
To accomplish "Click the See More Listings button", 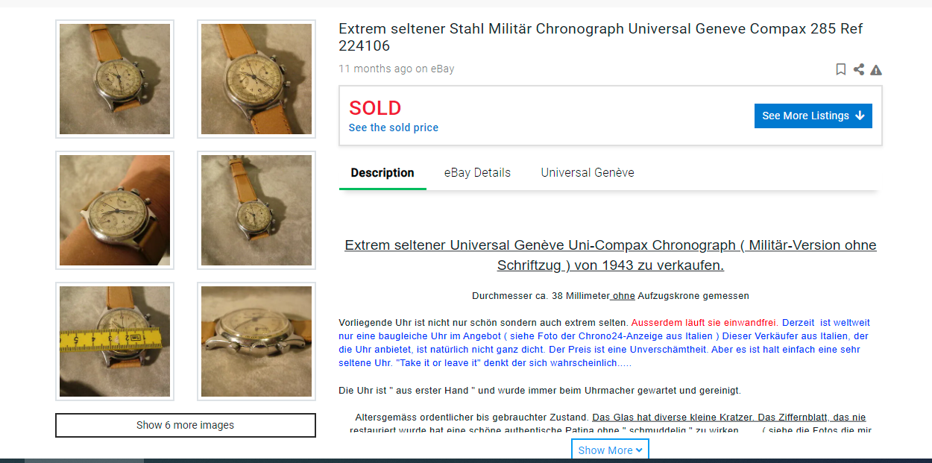I will tap(813, 116).
